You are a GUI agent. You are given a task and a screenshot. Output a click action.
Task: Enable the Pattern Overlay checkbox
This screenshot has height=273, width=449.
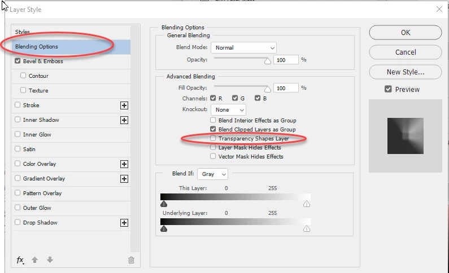(18, 193)
